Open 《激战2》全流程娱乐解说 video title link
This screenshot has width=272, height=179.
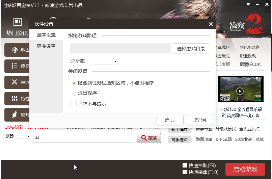pyautogui.click(x=241, y=112)
